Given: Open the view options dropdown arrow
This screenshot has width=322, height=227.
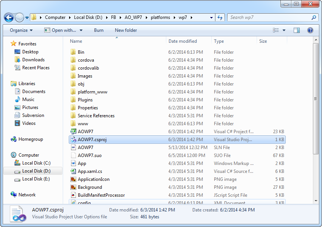Looking at the screenshot, I should point(284,30).
